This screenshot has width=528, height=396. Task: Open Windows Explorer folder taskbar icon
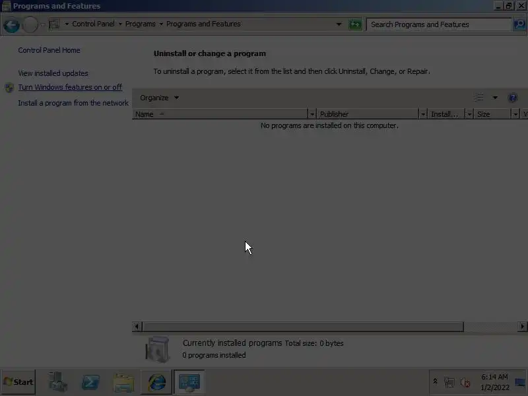[123, 382]
